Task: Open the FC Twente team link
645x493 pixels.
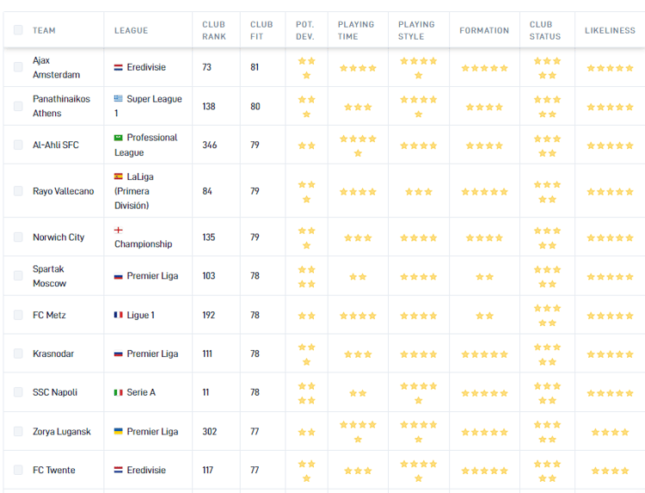Action: pyautogui.click(x=54, y=471)
